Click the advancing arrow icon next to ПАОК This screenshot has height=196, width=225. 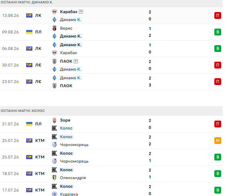tap(76, 61)
